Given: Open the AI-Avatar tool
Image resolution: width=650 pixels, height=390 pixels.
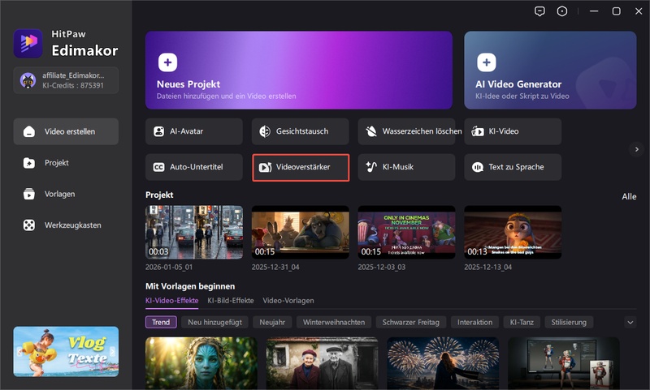Looking at the screenshot, I should pyautogui.click(x=194, y=131).
